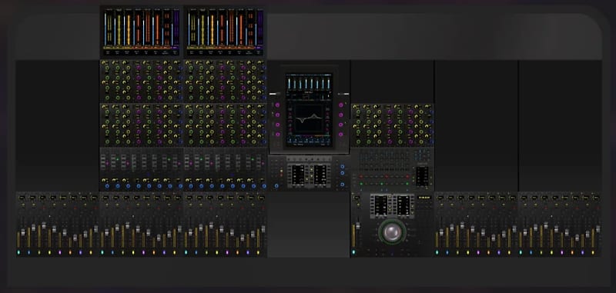This screenshot has height=293, width=616.
Task: Tap the left small display above the trackball
Action: [x=380, y=205]
